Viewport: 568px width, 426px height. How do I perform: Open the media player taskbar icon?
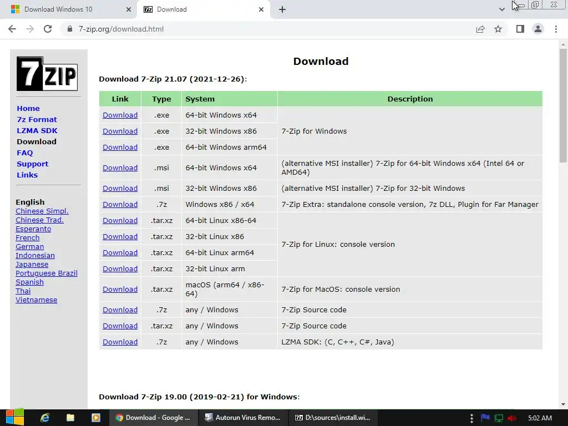tap(95, 418)
